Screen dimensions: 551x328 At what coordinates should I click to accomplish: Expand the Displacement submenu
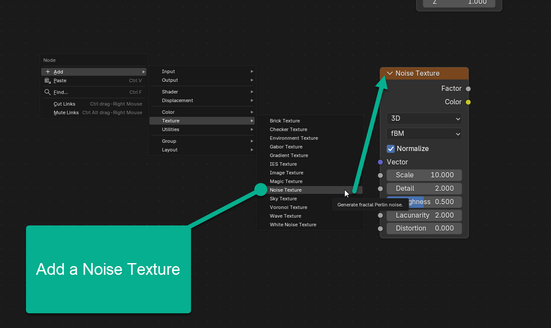[x=202, y=100]
